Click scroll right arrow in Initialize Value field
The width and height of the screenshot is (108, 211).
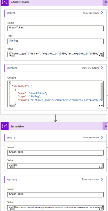pos(99,56)
